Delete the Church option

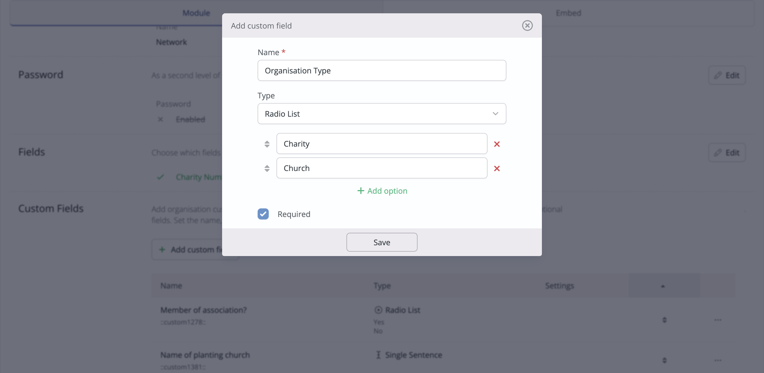tap(497, 168)
